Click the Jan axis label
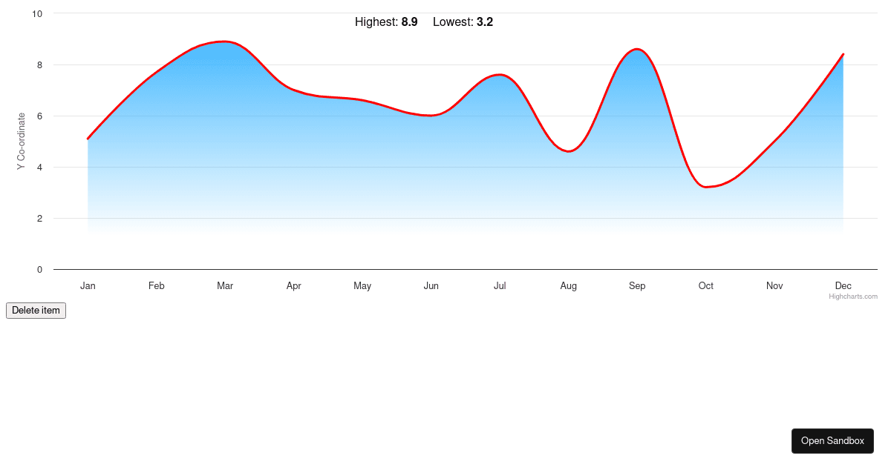The height and width of the screenshot is (467, 891). pyautogui.click(x=88, y=285)
